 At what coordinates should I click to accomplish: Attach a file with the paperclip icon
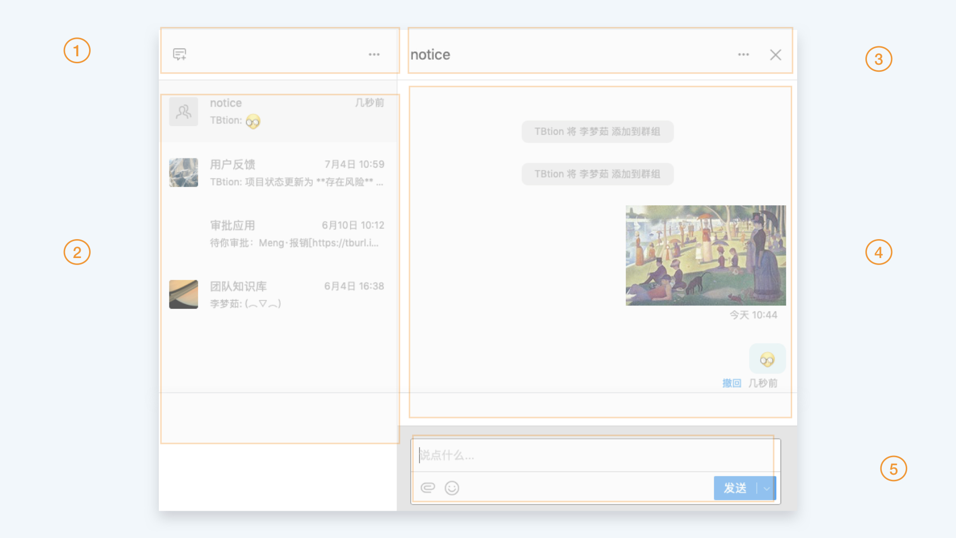[x=428, y=488]
